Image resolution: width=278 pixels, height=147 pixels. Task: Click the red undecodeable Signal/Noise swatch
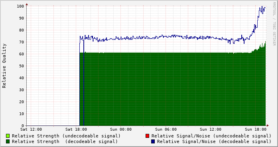tap(147, 136)
